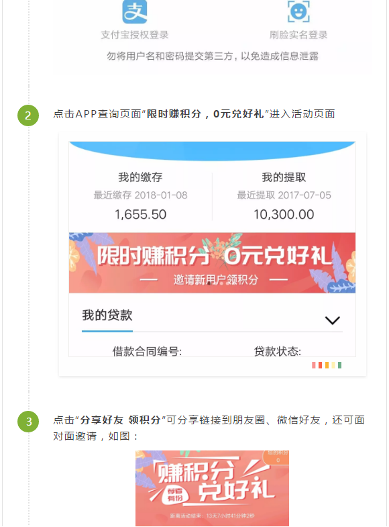This screenshot has height=527, width=389.
Task: Tap 邀请新用户领积分 banner subtitle
Action: pyautogui.click(x=216, y=280)
